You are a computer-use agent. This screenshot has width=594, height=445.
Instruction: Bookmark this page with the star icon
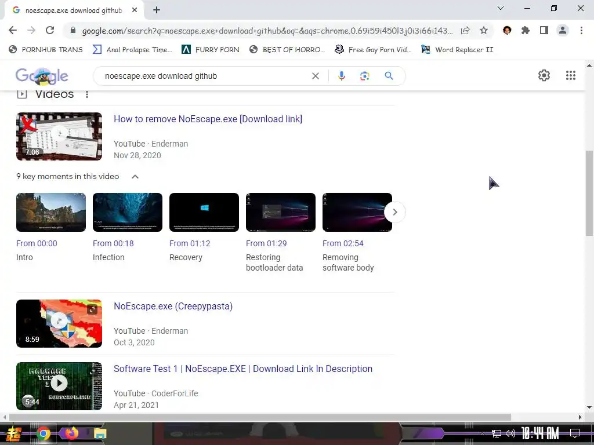[484, 31]
